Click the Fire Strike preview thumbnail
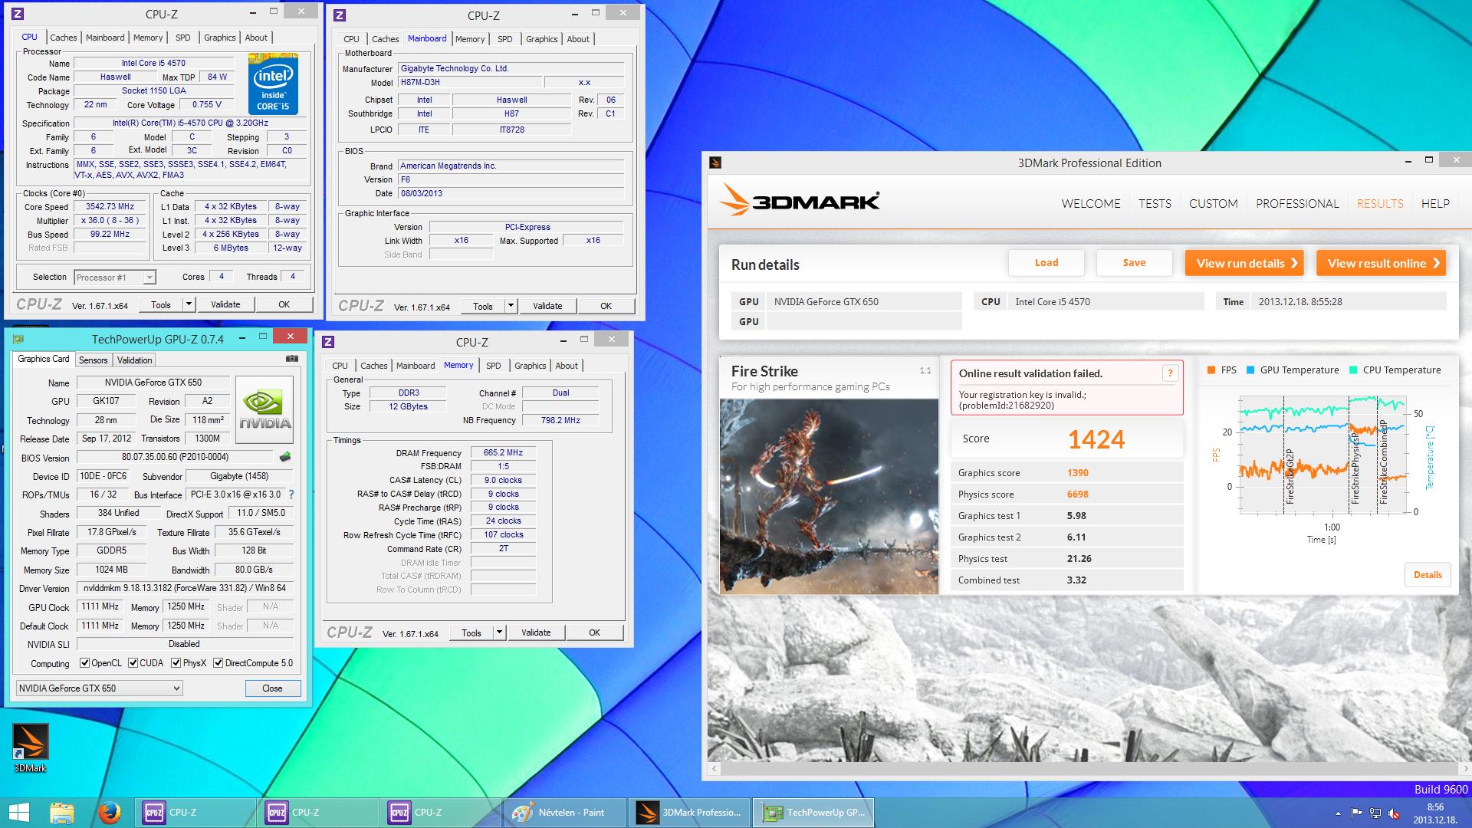Image resolution: width=1472 pixels, height=828 pixels. tap(829, 497)
